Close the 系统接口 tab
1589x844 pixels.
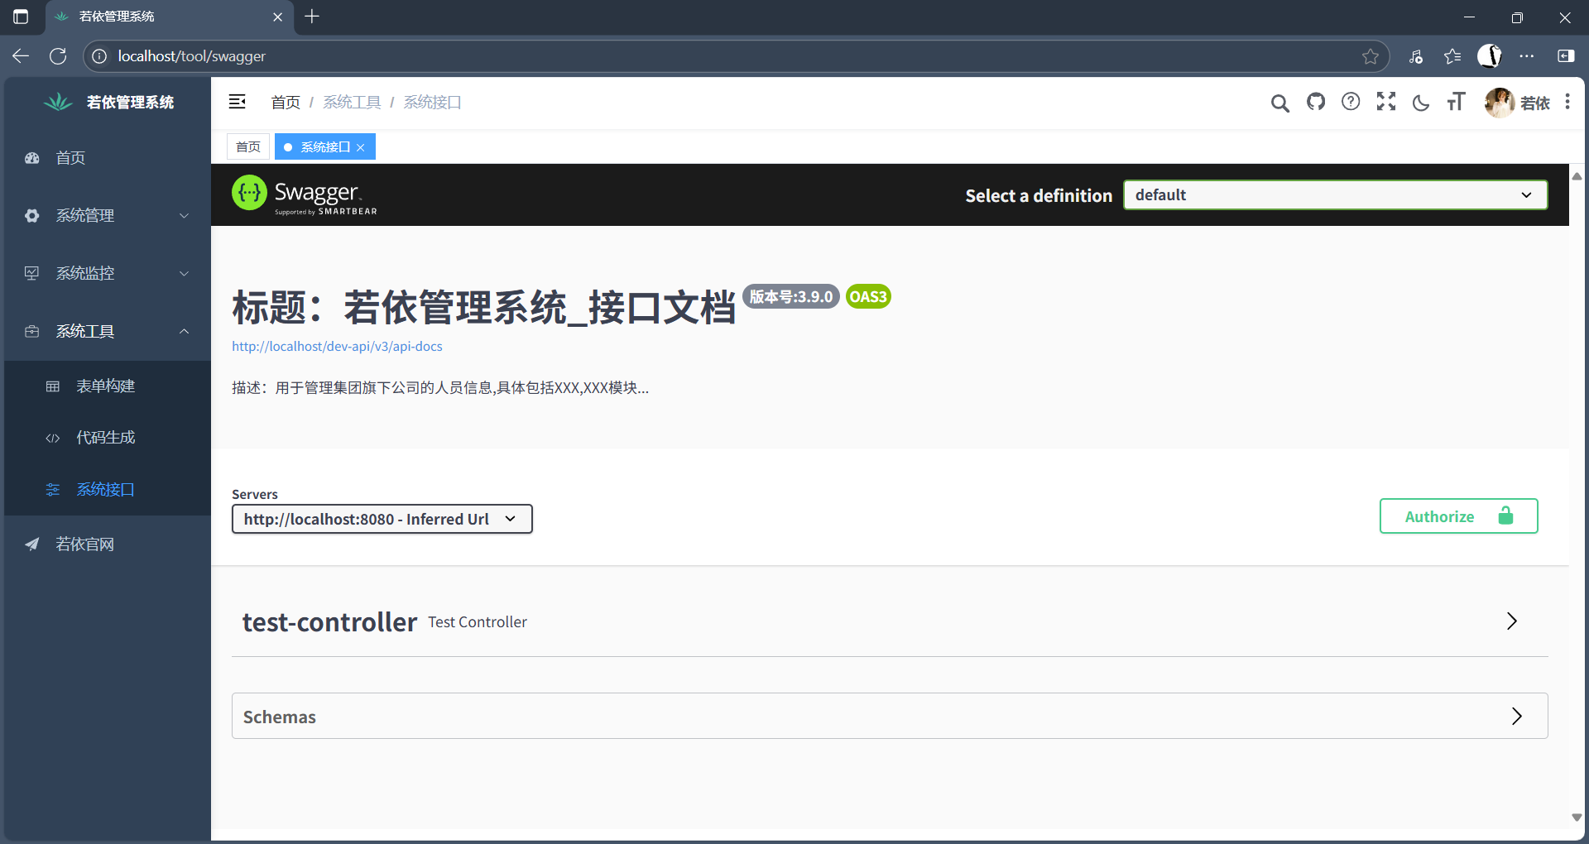coord(361,147)
